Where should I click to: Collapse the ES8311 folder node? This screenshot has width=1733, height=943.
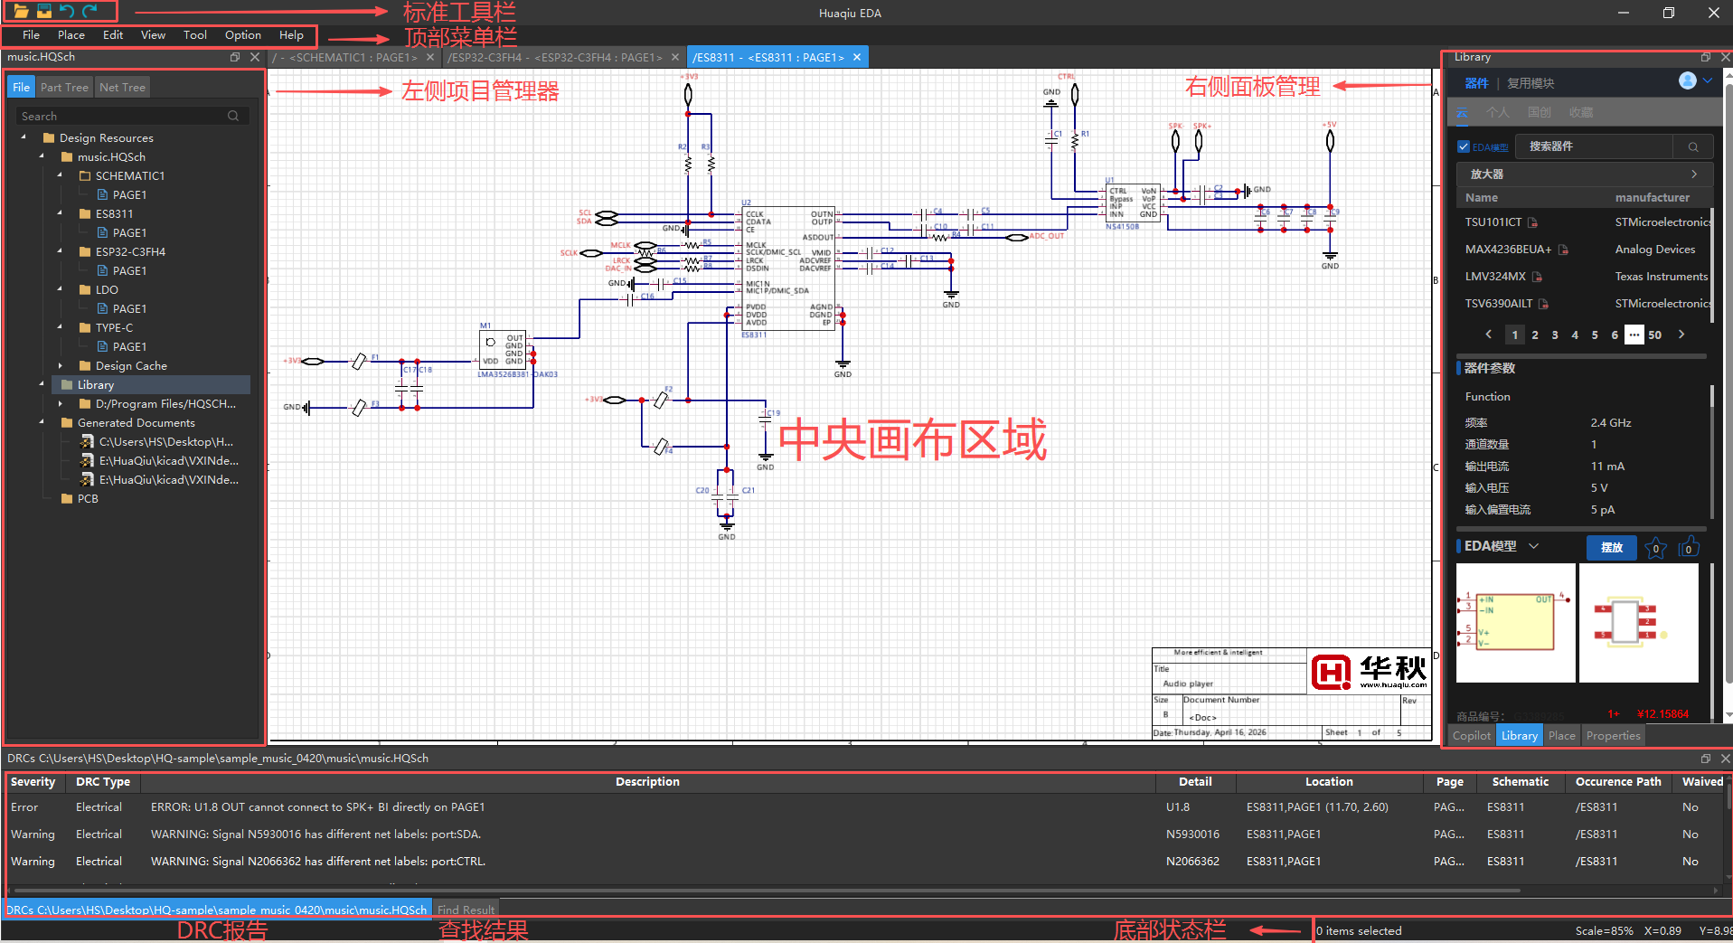pos(60,214)
